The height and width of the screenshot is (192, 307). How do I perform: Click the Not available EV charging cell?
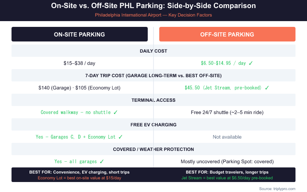click(x=227, y=137)
